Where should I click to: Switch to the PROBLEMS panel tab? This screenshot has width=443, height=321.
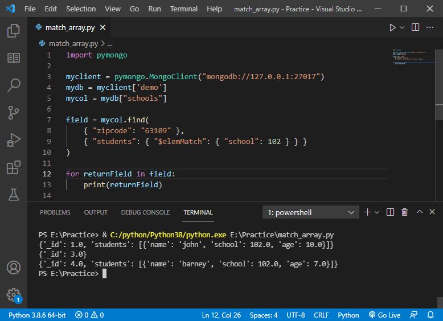pyautogui.click(x=55, y=212)
